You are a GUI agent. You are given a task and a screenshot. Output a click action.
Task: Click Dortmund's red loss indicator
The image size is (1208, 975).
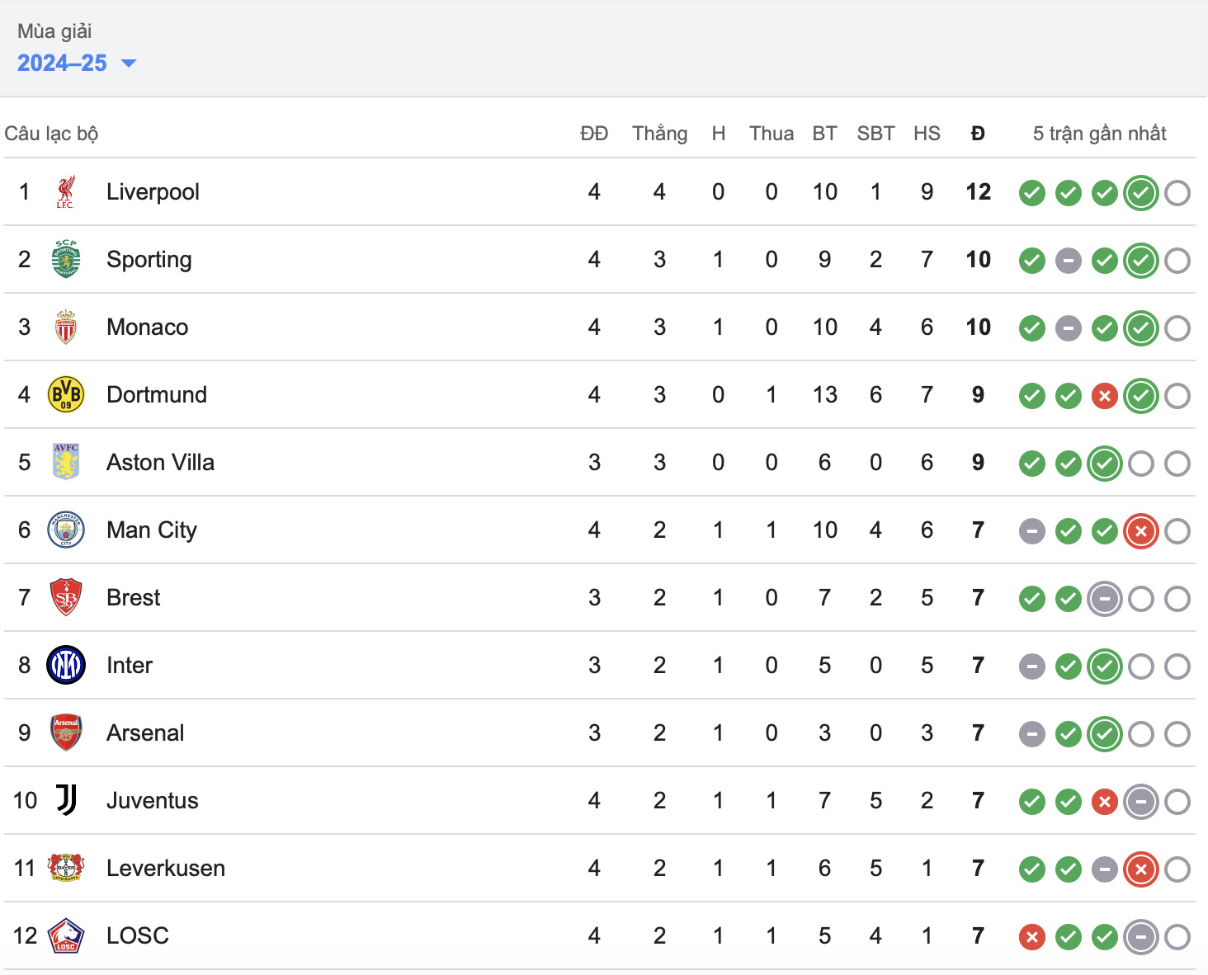coord(1105,397)
